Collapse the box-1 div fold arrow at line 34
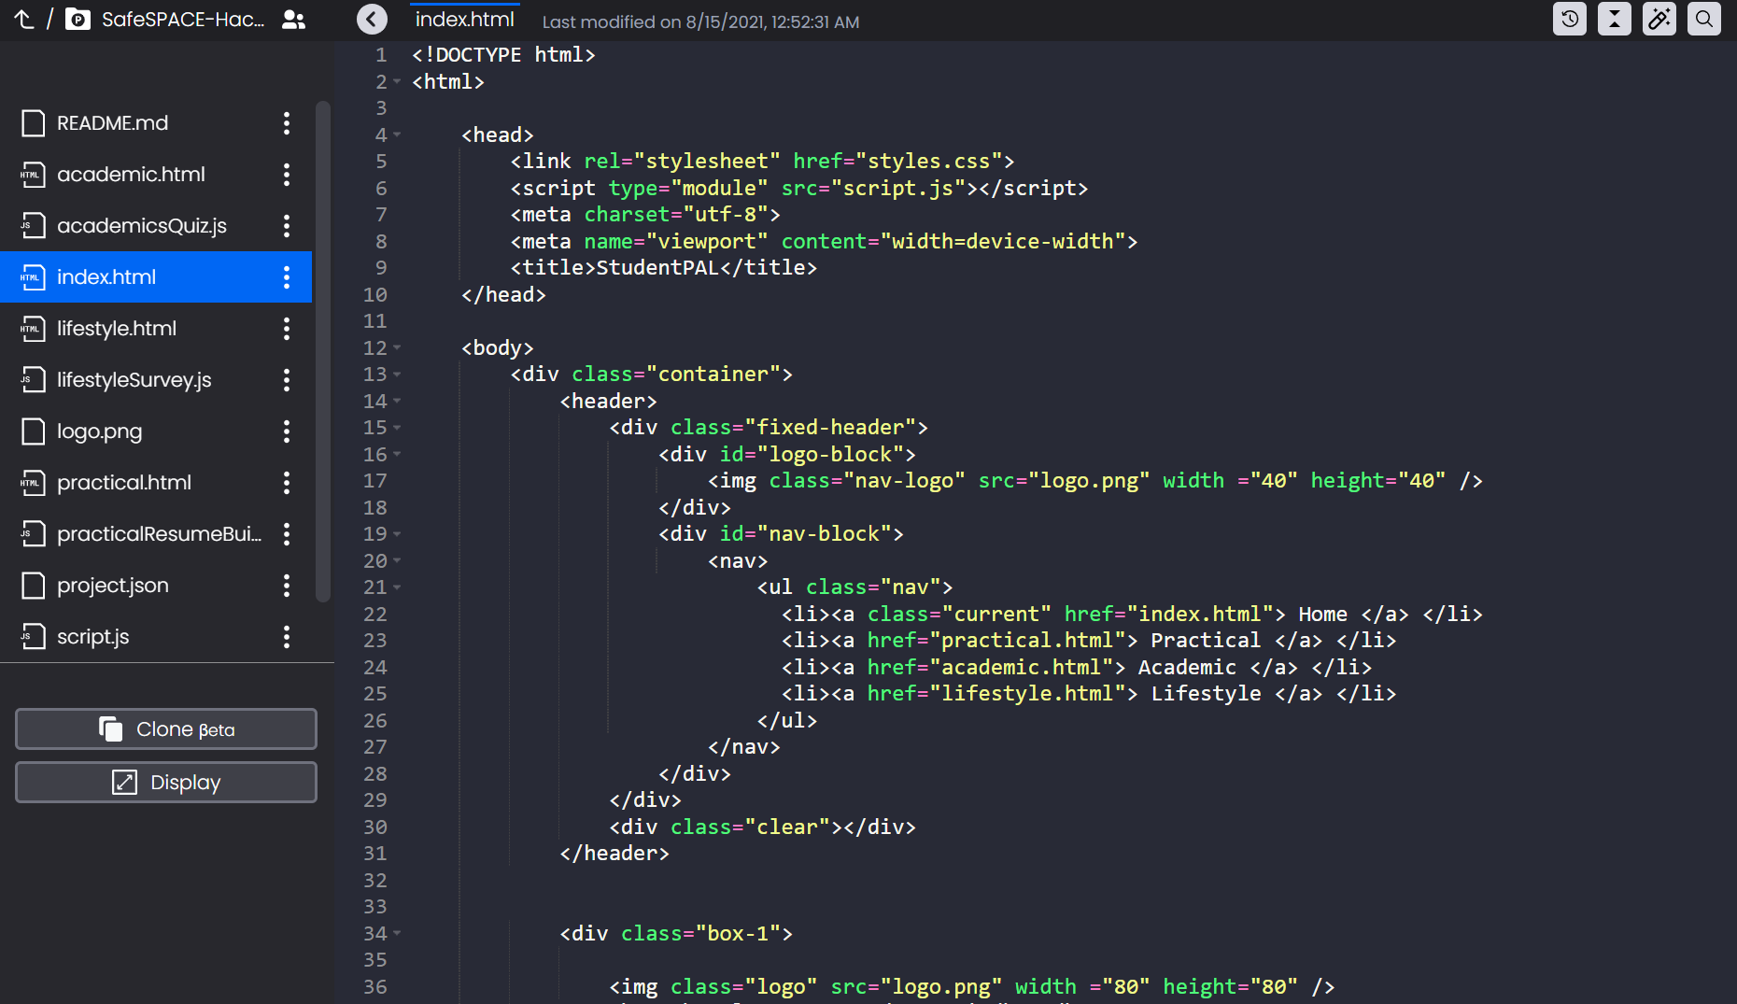The height and width of the screenshot is (1004, 1737). point(397,934)
